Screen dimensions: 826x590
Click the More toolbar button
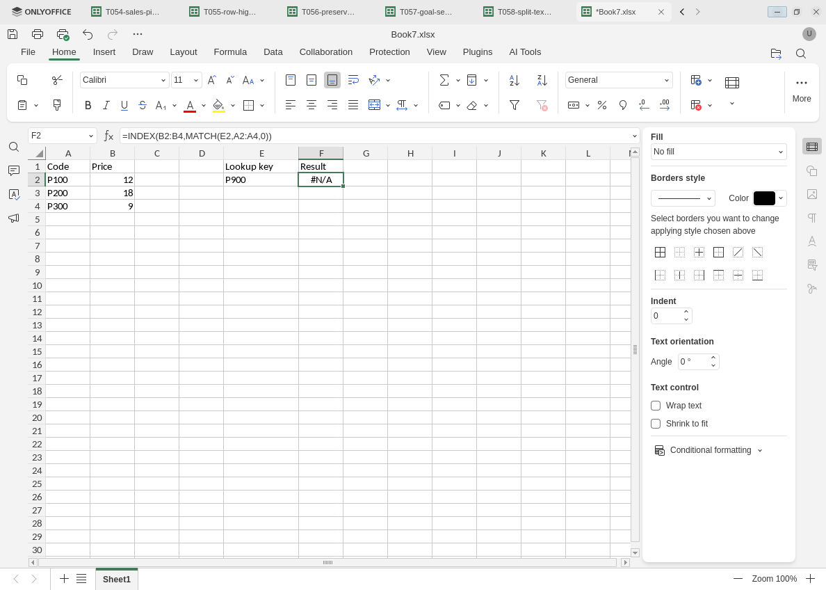coord(801,90)
